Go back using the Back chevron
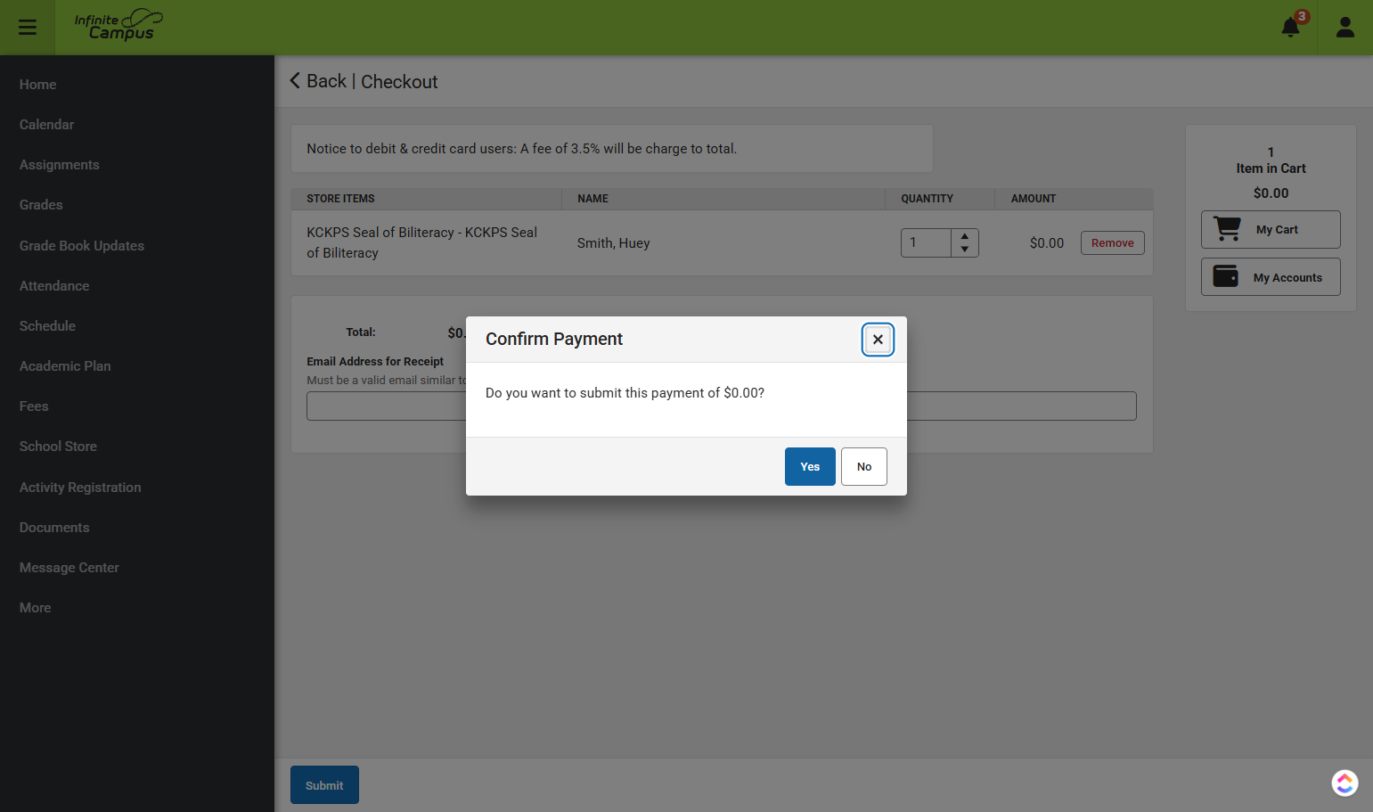This screenshot has height=812, width=1373. click(295, 81)
